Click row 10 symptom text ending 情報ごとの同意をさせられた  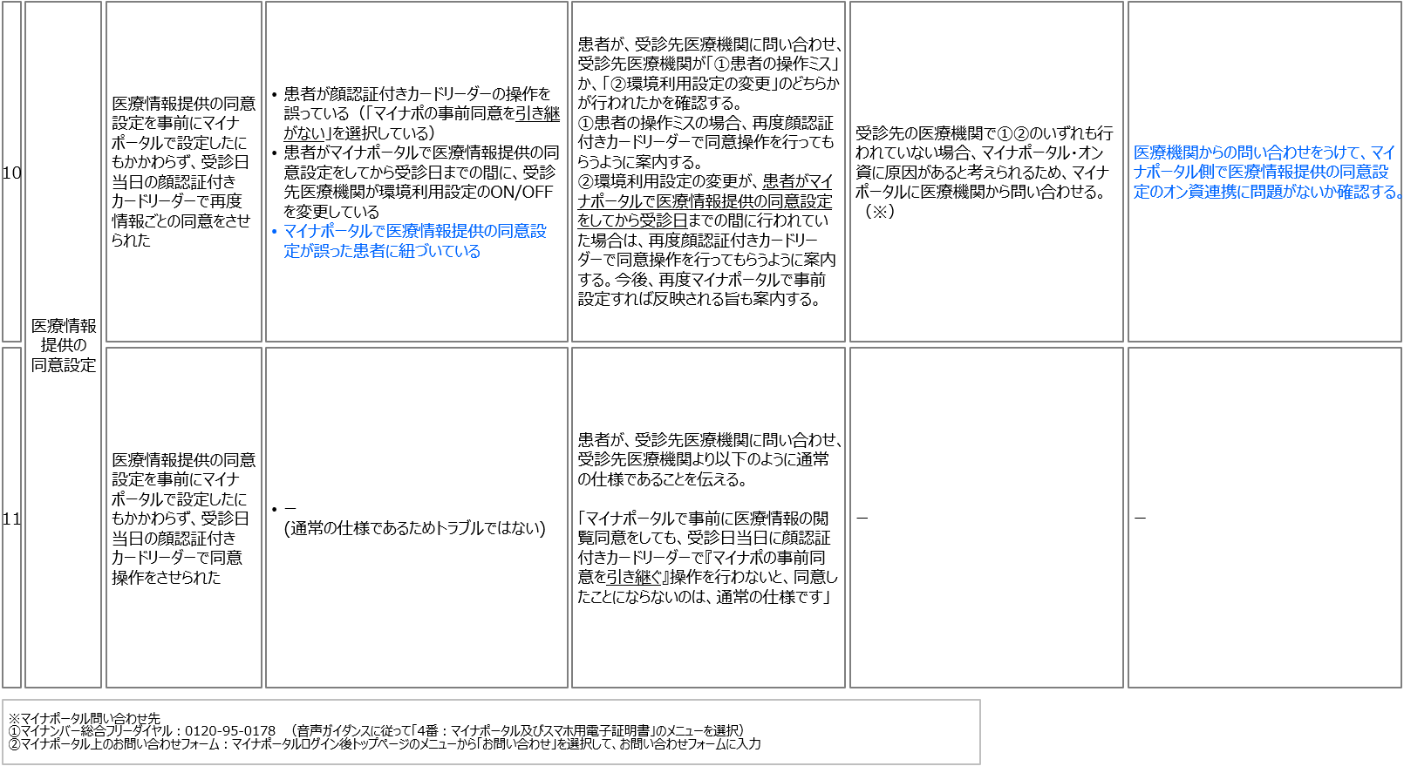[183, 172]
